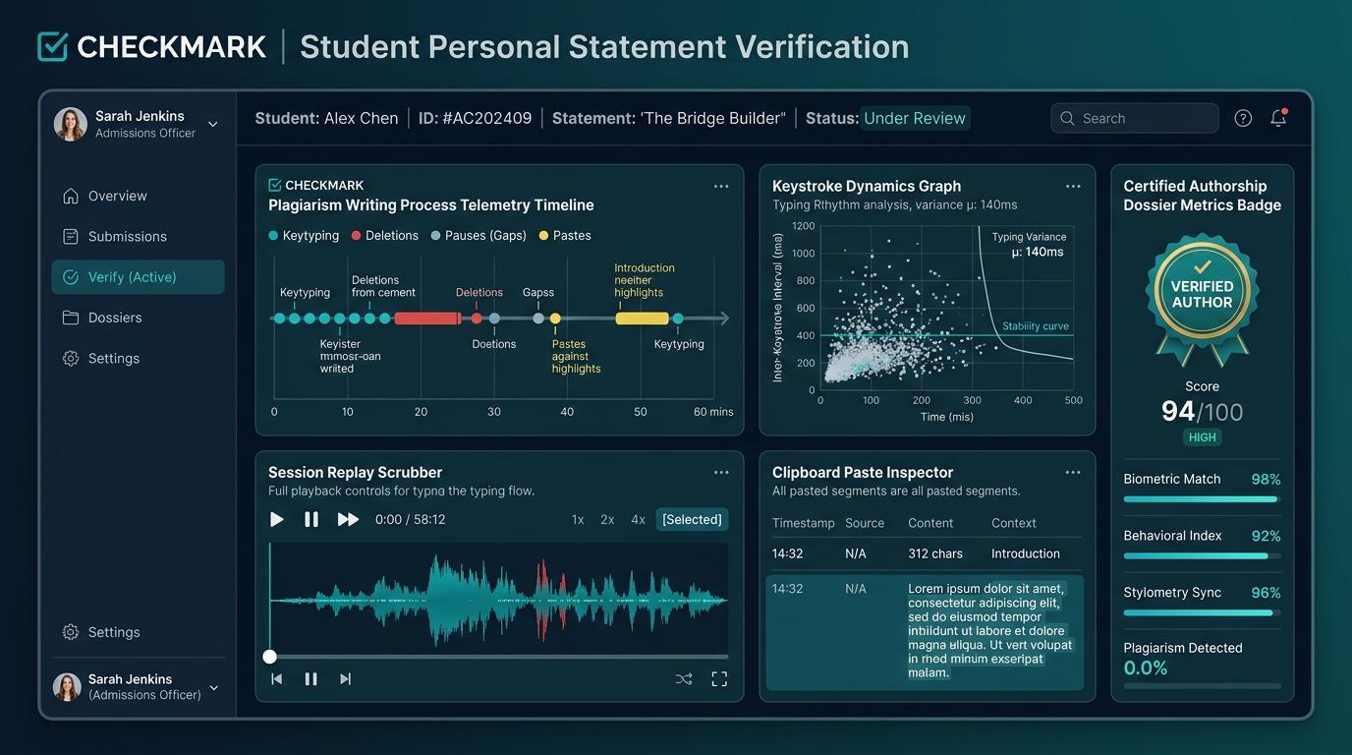The height and width of the screenshot is (755, 1352).
Task: Click the red Deletions segment on the timeline
Action: pyautogui.click(x=427, y=319)
